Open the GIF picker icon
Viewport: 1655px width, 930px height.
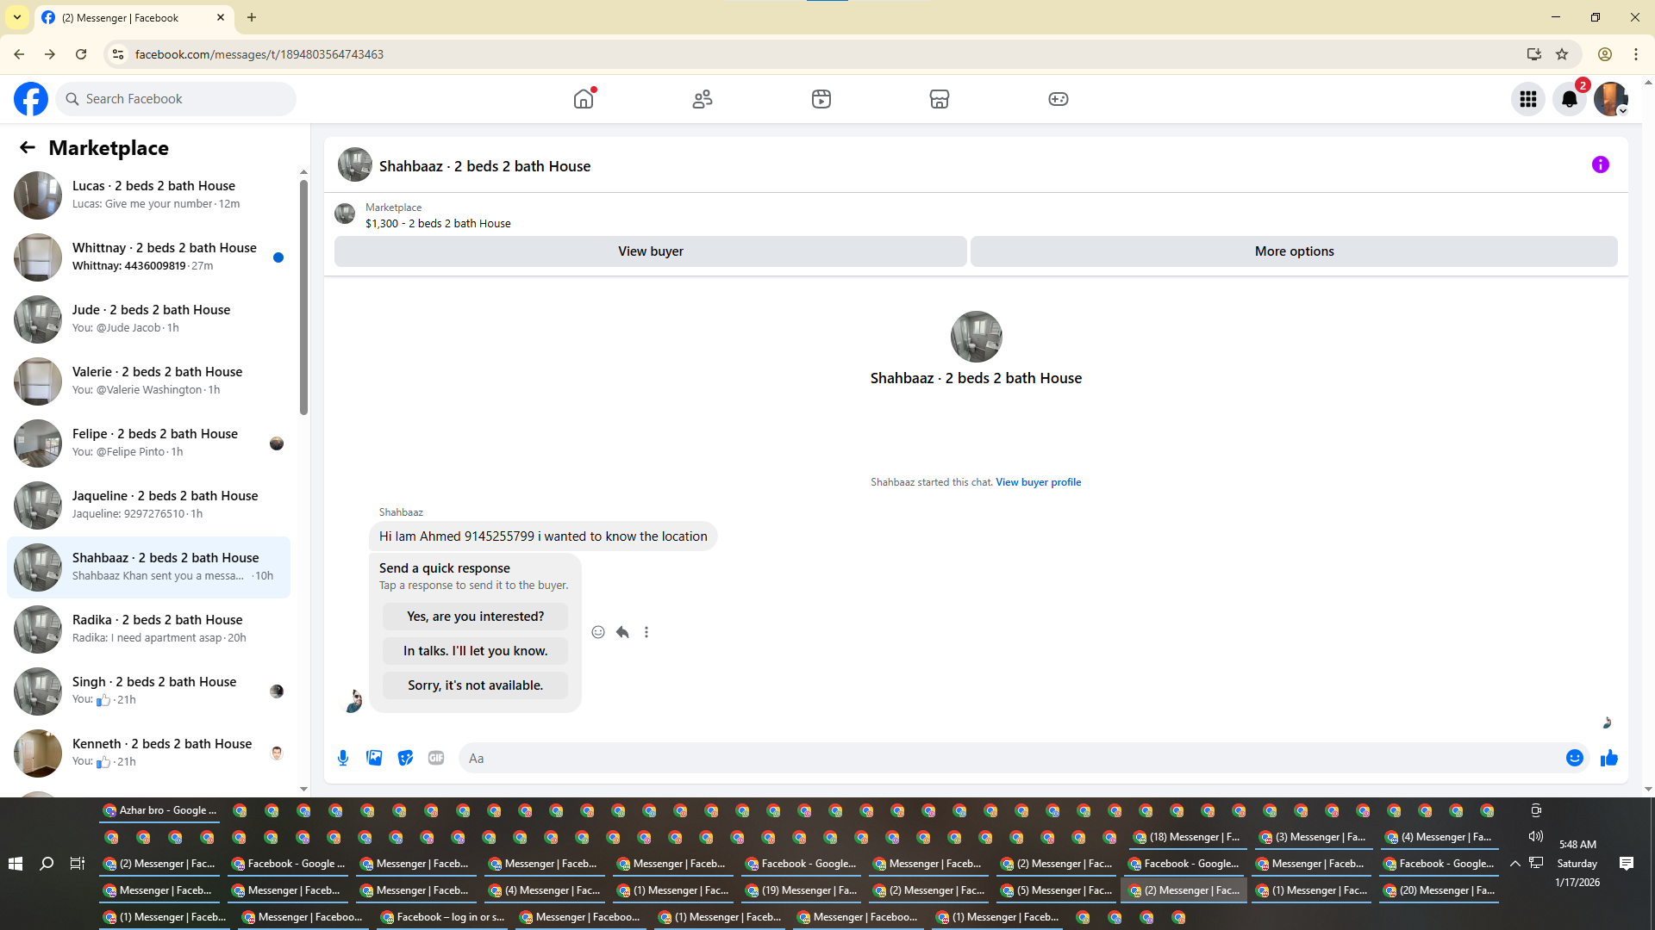[x=436, y=758]
